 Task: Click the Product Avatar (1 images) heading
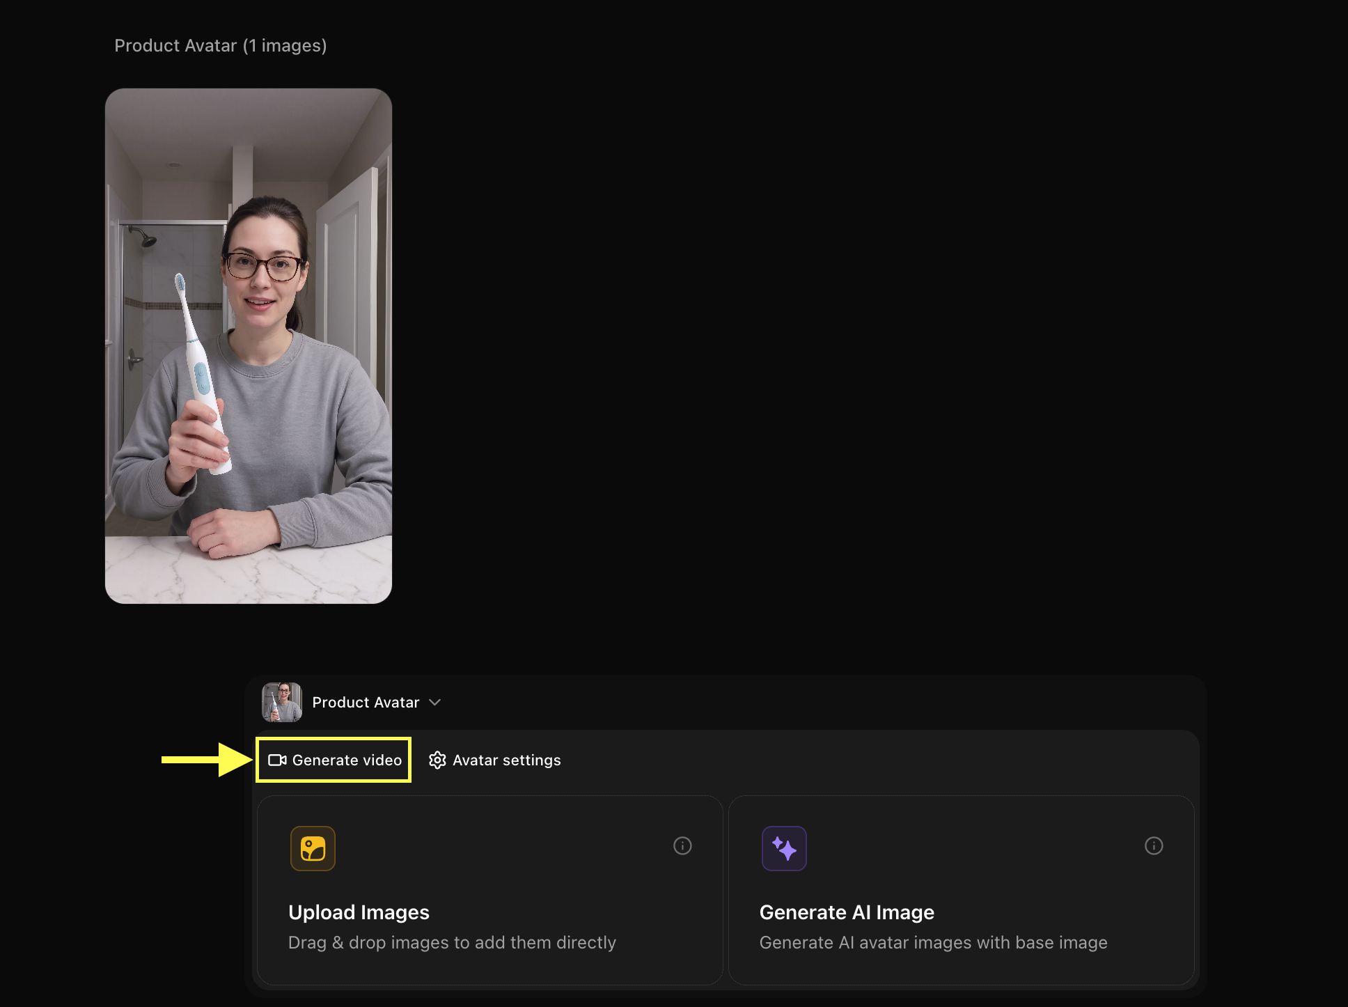tap(221, 45)
